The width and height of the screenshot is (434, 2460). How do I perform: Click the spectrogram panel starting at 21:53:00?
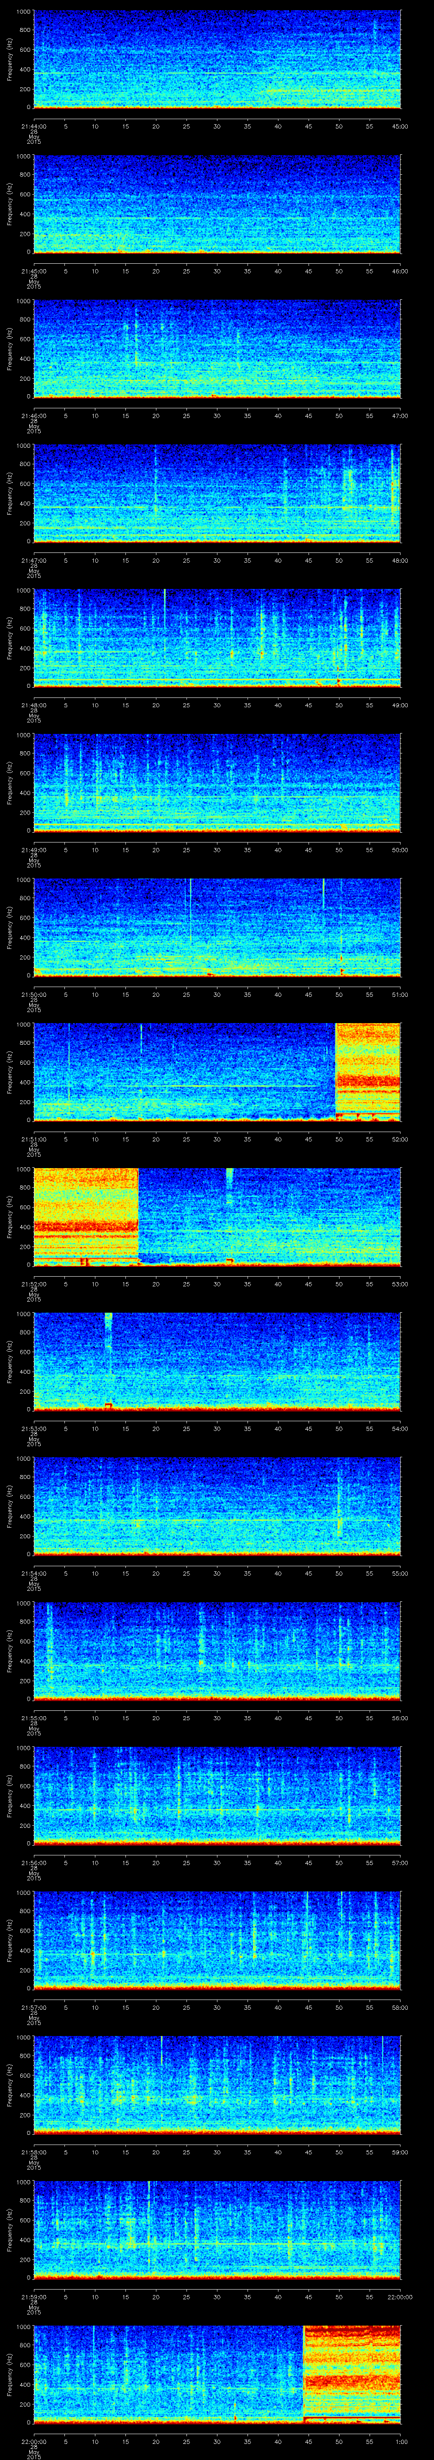tap(217, 1361)
